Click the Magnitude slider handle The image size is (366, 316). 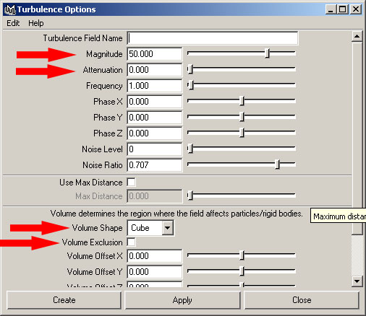click(267, 53)
